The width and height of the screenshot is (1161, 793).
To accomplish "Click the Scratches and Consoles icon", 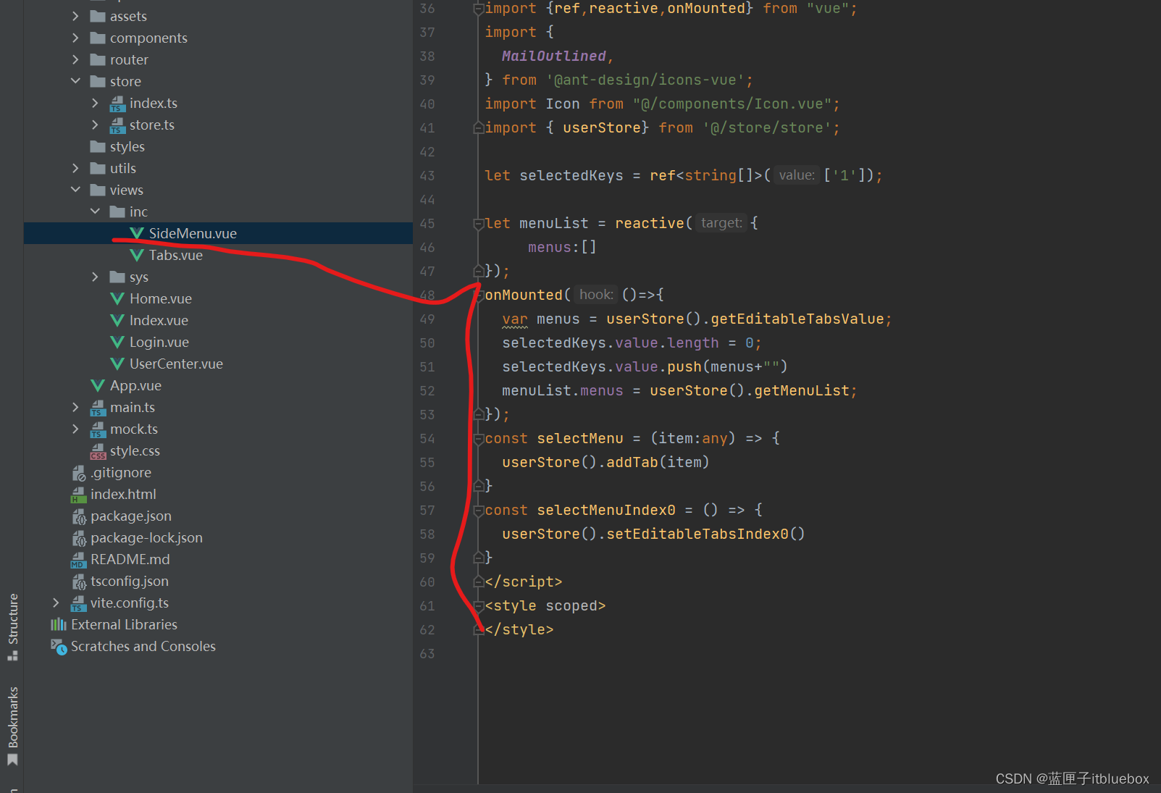I will click(x=59, y=647).
